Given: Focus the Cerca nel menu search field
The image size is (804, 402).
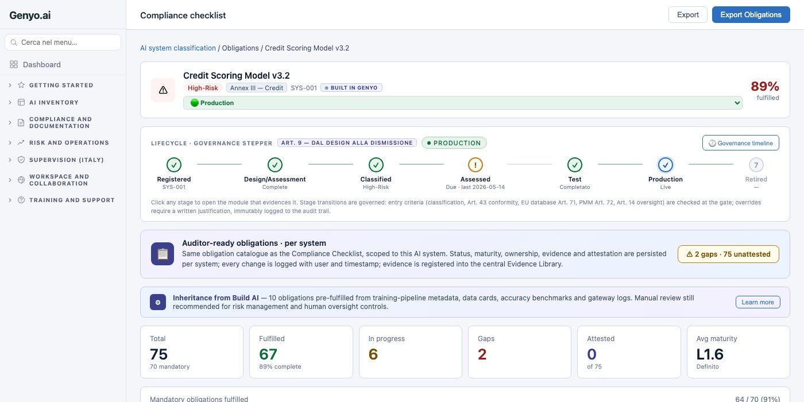Looking at the screenshot, I should tap(63, 42).
